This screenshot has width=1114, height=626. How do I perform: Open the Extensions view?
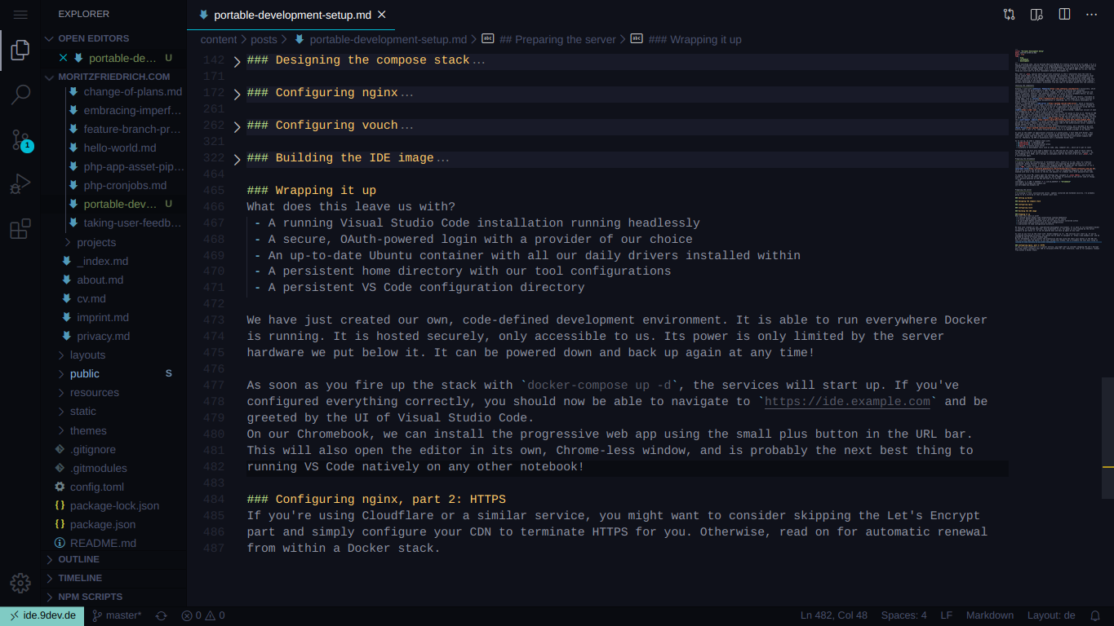20,229
